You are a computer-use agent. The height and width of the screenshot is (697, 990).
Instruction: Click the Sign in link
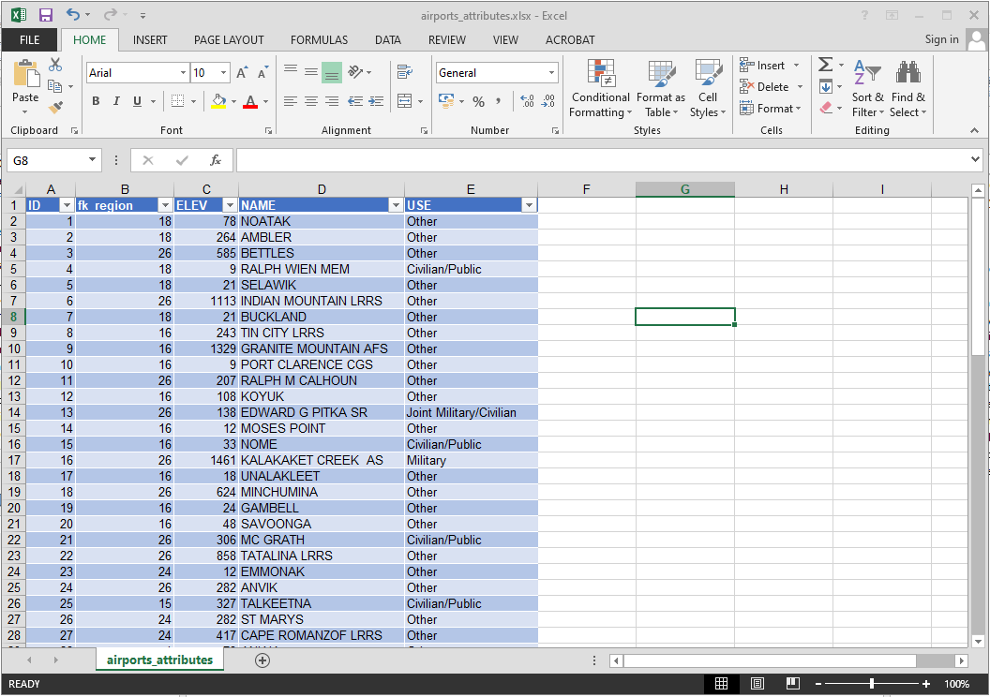pyautogui.click(x=941, y=39)
